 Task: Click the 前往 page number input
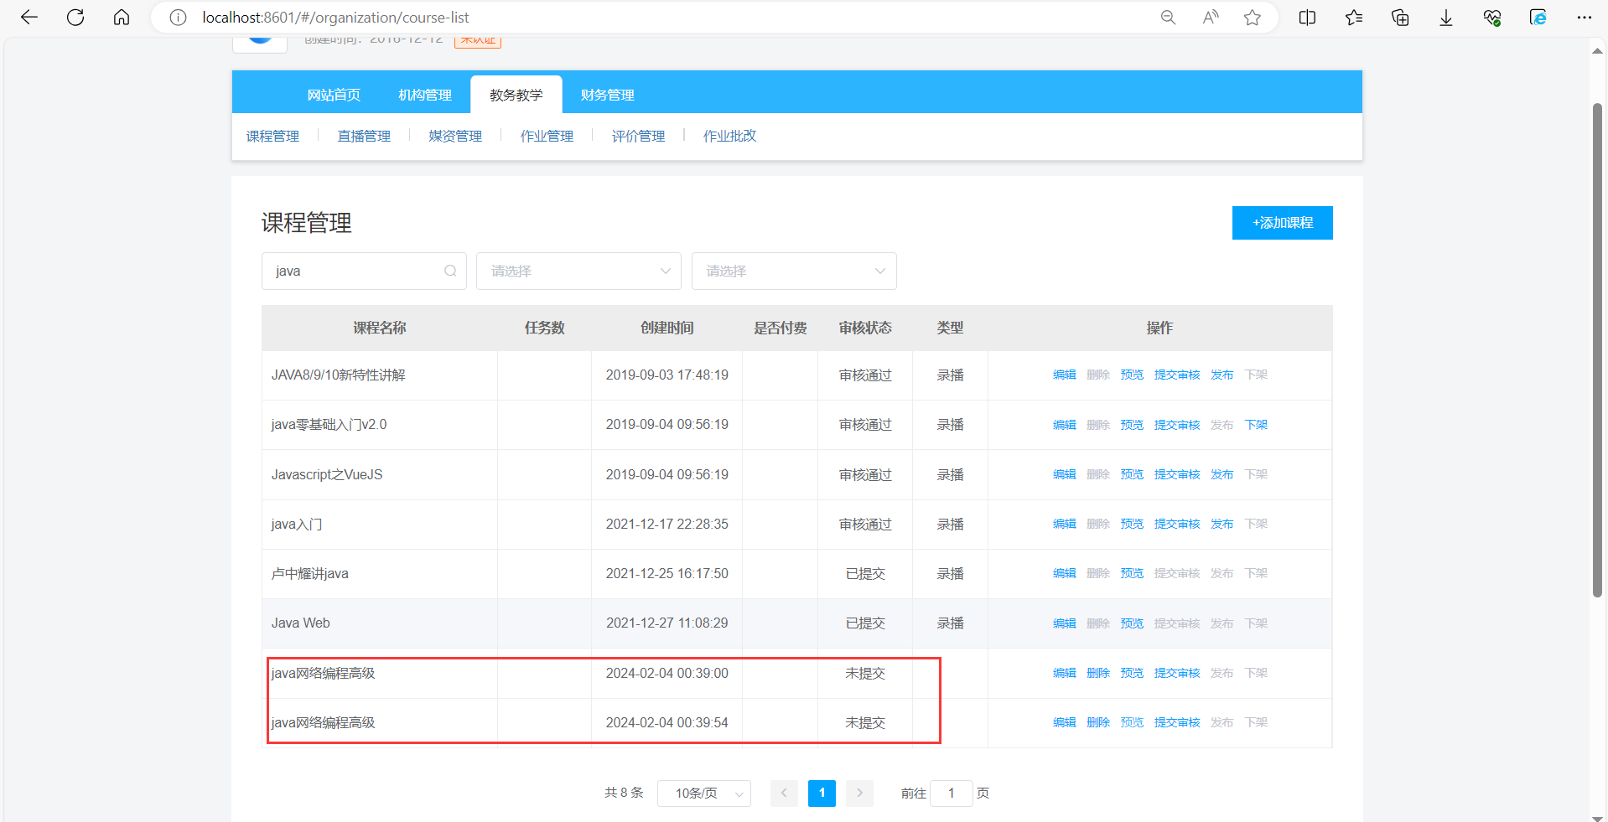[952, 793]
